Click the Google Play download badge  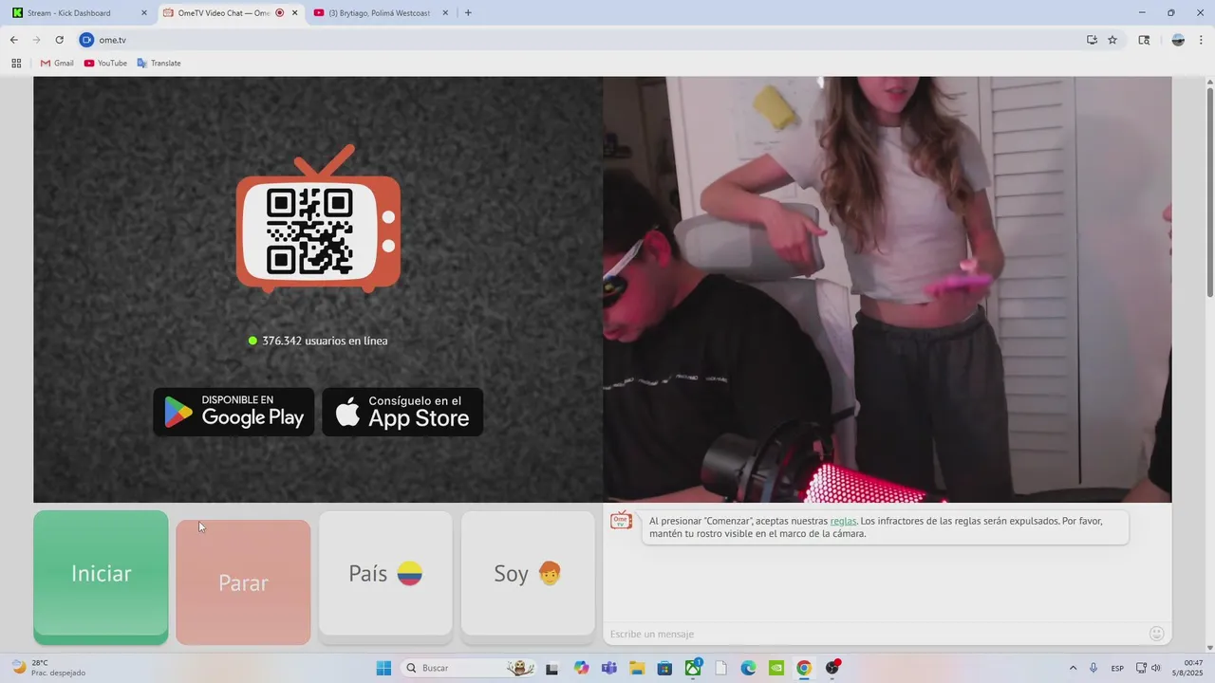[234, 412]
